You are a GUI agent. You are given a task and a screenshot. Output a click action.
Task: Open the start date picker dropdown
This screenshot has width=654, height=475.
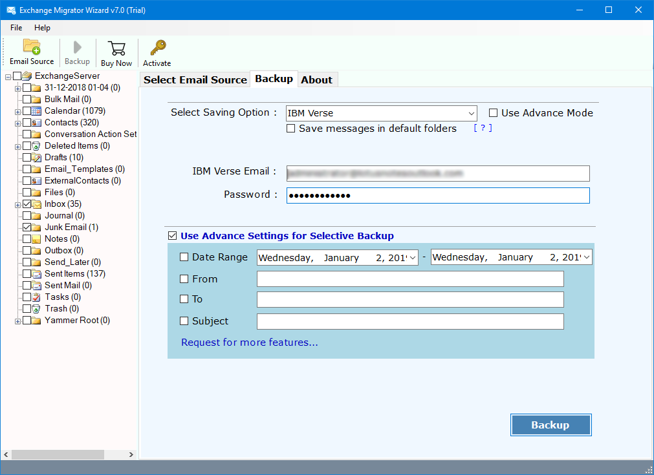(x=413, y=257)
